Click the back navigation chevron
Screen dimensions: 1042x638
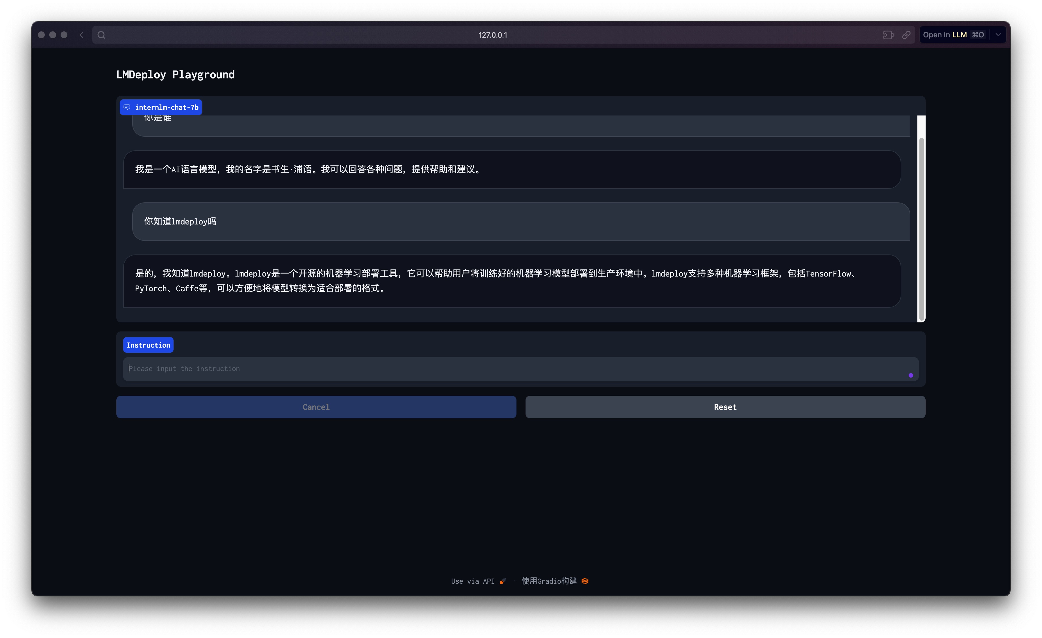tap(81, 35)
